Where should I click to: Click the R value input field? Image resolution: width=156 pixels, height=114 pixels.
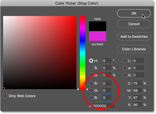(x=107, y=83)
